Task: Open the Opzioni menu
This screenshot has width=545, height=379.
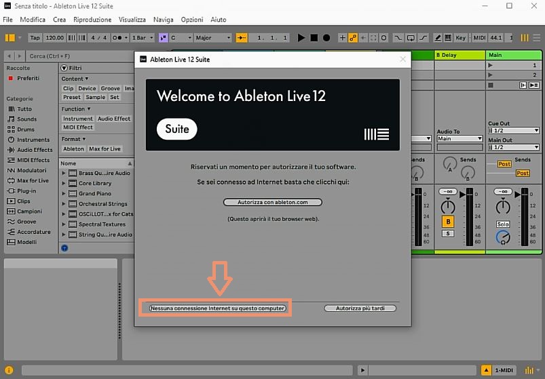Action: coord(191,20)
